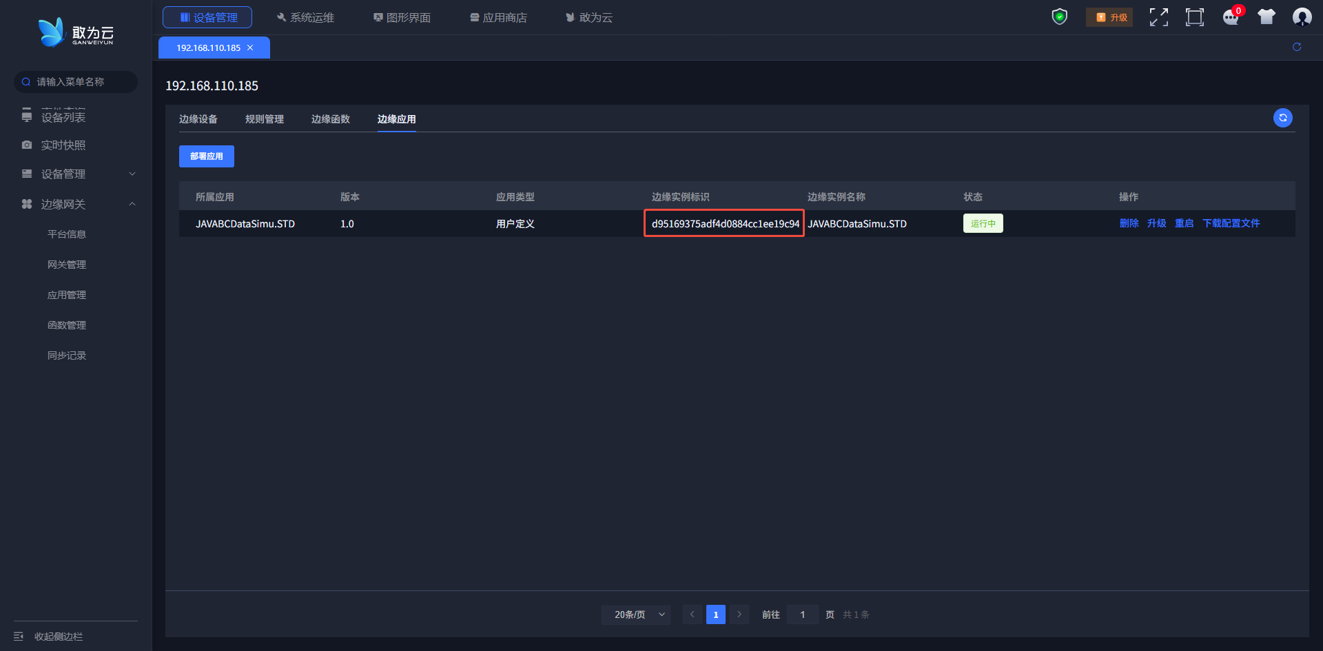Click 删除 for JAVABCDataSimu.STD

coord(1129,223)
